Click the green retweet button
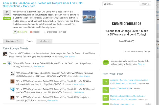This screenshot has width=159, height=105. 7,18
